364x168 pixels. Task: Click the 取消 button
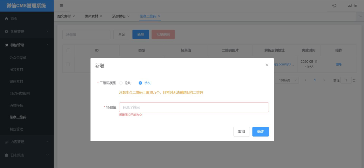point(241,132)
